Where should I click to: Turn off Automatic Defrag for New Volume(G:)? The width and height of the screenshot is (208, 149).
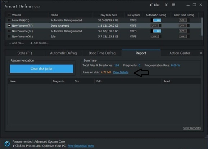(x=156, y=31)
